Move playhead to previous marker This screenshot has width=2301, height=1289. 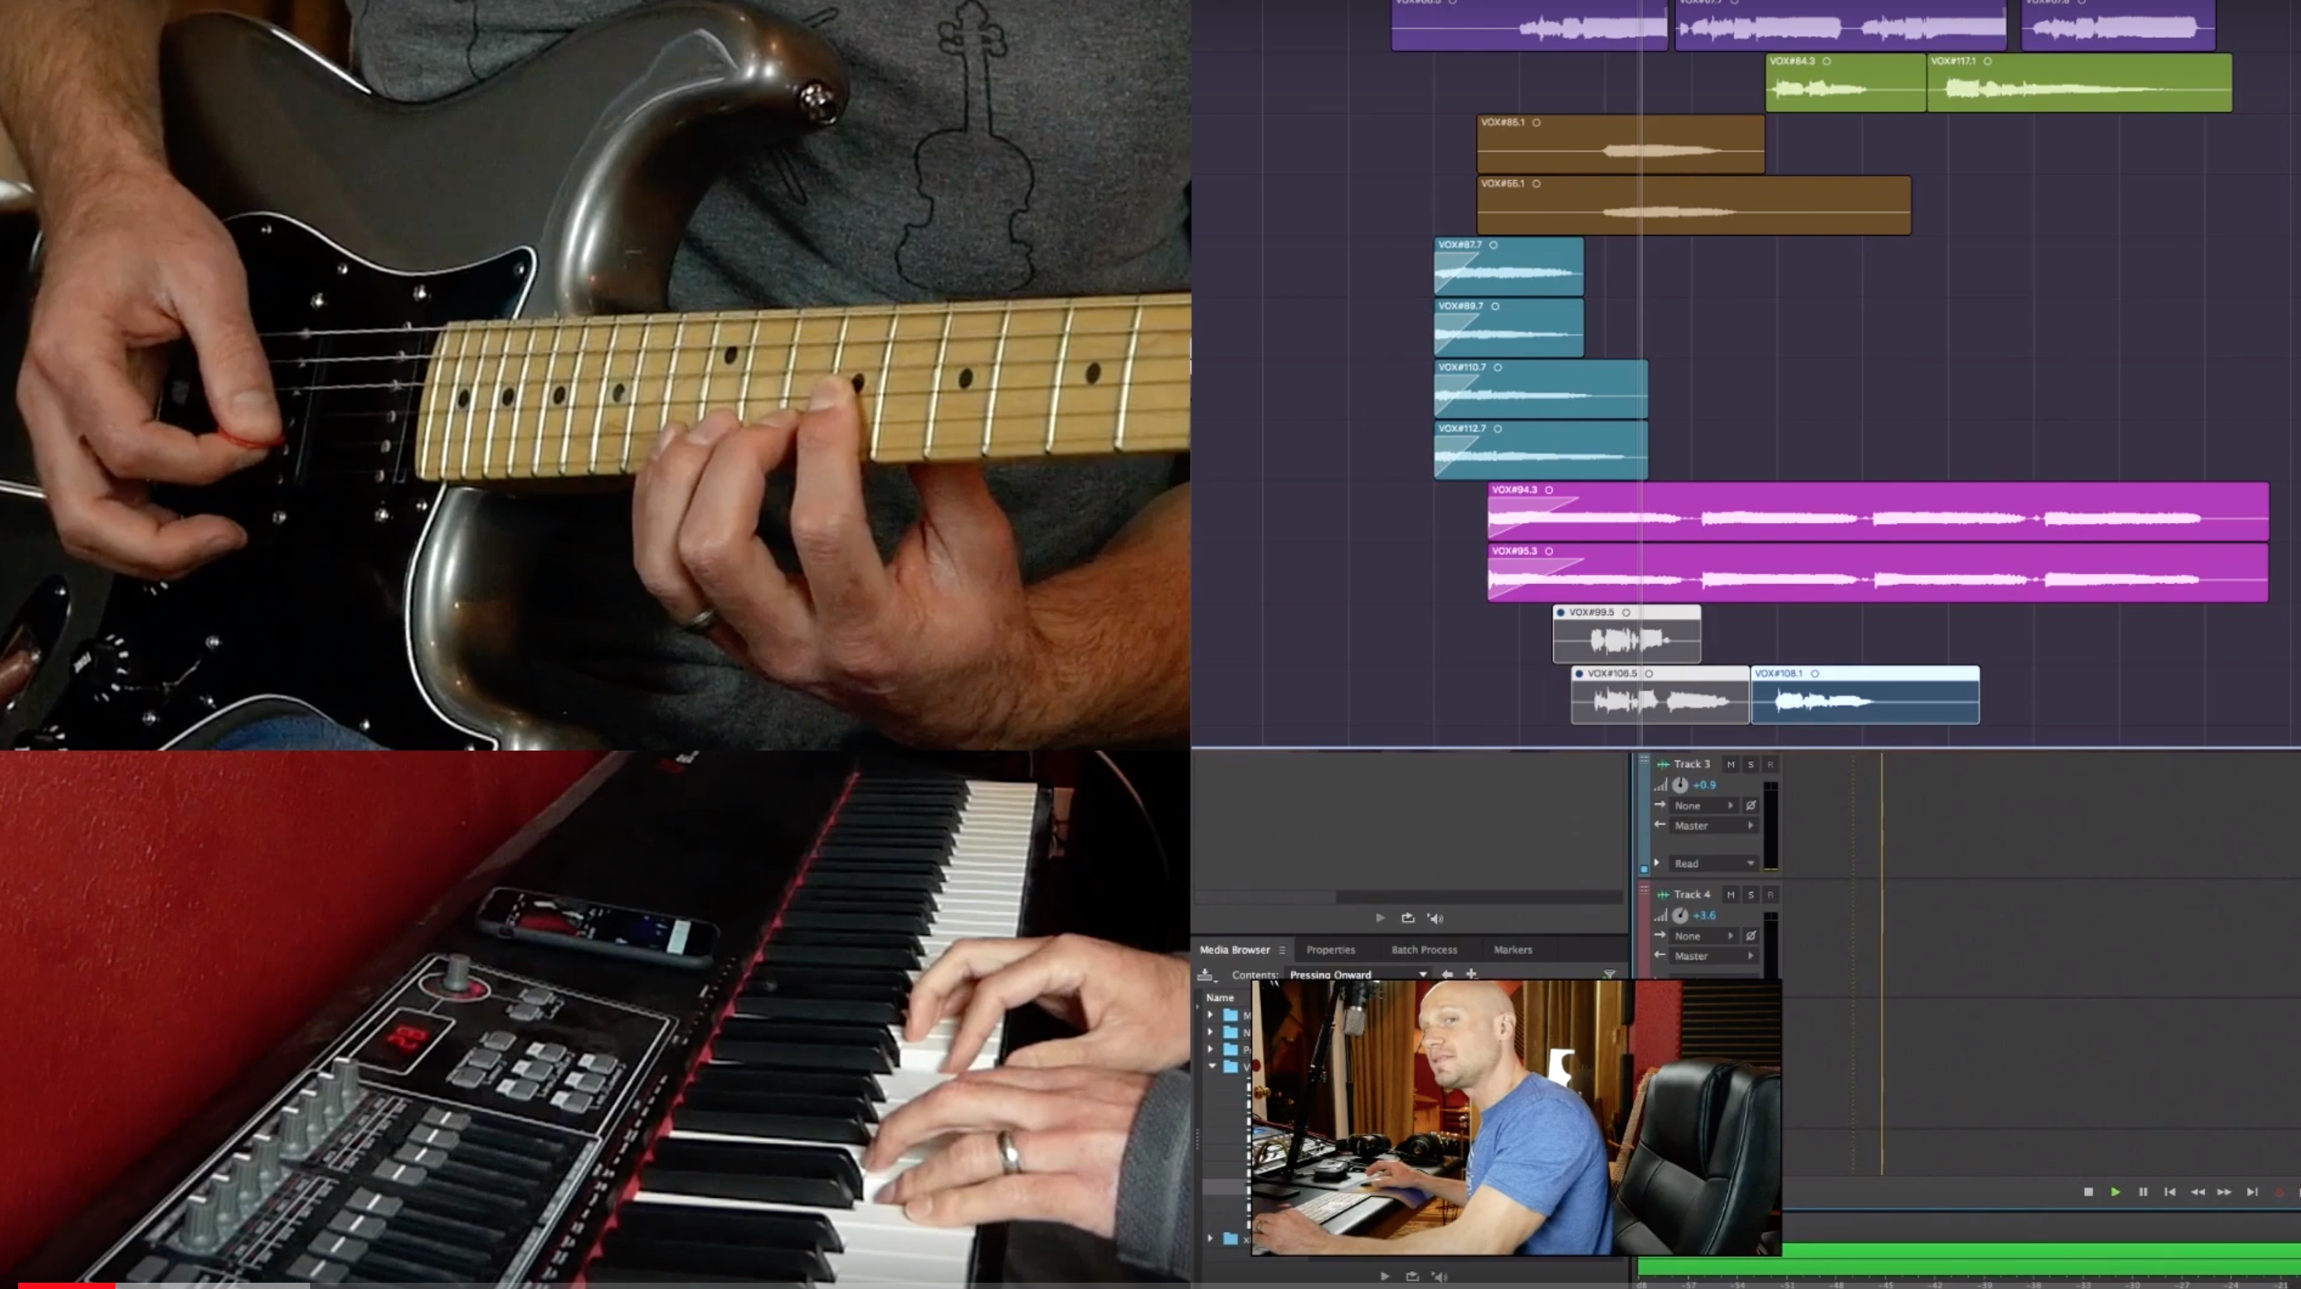coord(2170,1192)
